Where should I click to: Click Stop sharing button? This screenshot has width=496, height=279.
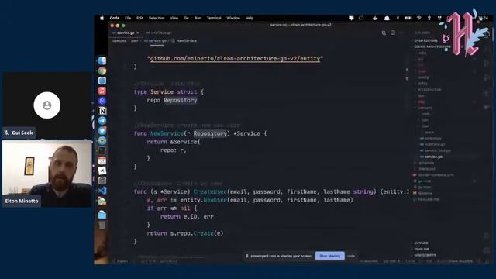coord(330,256)
